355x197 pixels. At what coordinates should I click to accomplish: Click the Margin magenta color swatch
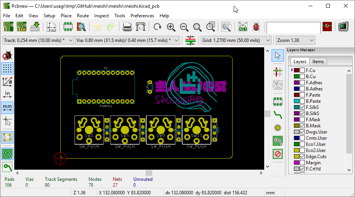(296, 162)
